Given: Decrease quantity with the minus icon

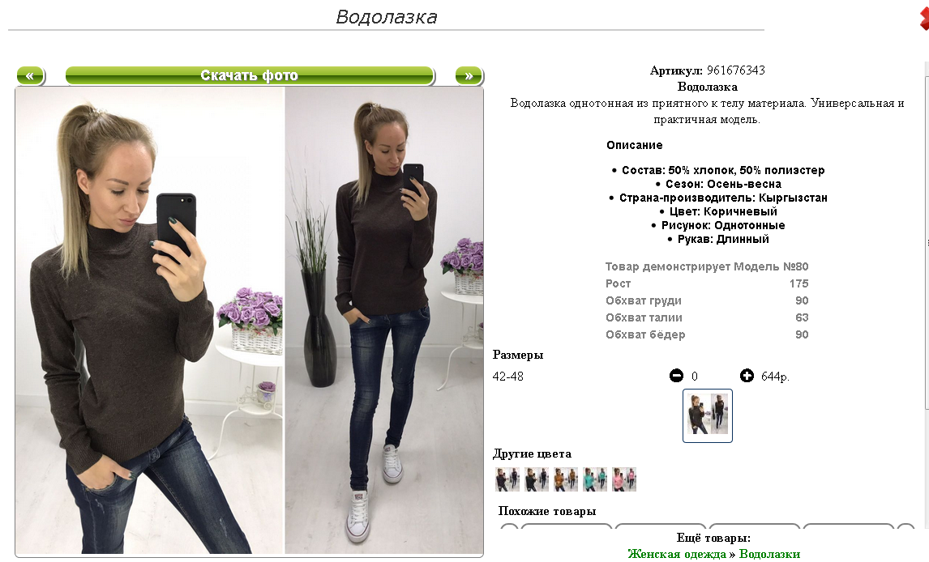Looking at the screenshot, I should (x=676, y=376).
